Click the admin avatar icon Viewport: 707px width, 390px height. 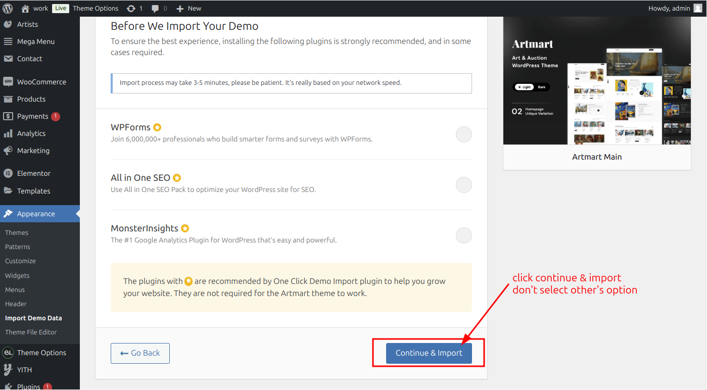point(698,8)
